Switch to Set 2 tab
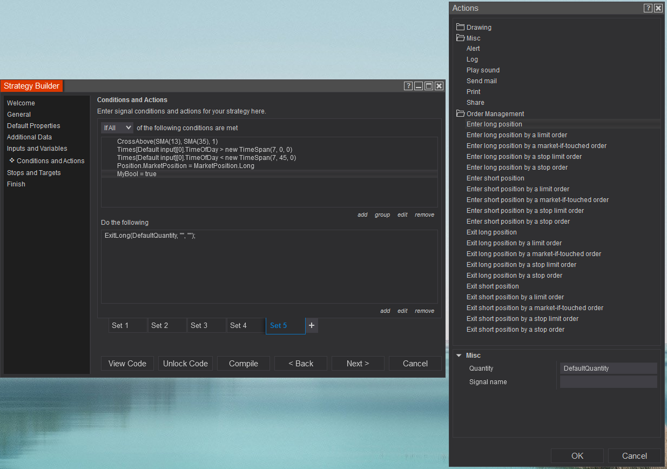This screenshot has height=469, width=667. tap(167, 325)
